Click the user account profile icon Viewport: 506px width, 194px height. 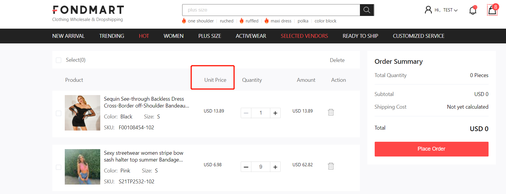tap(428, 10)
